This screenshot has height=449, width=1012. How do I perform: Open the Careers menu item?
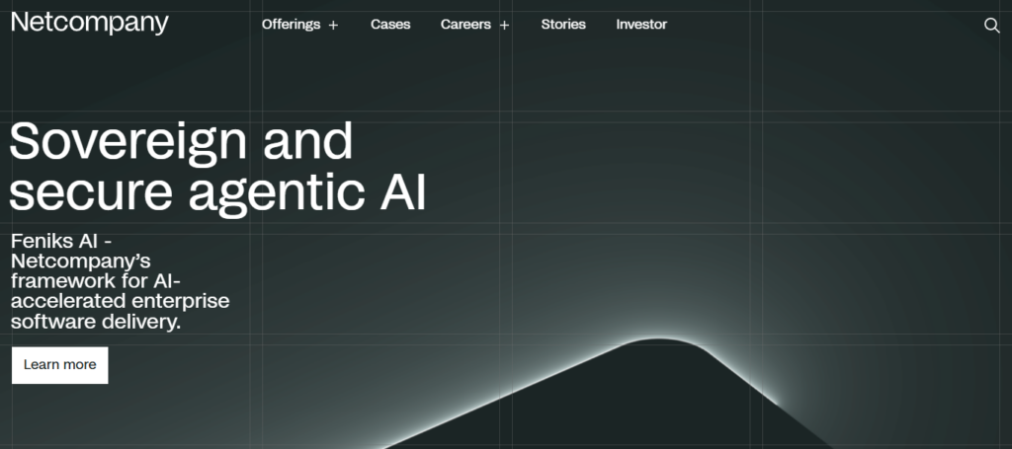(465, 25)
